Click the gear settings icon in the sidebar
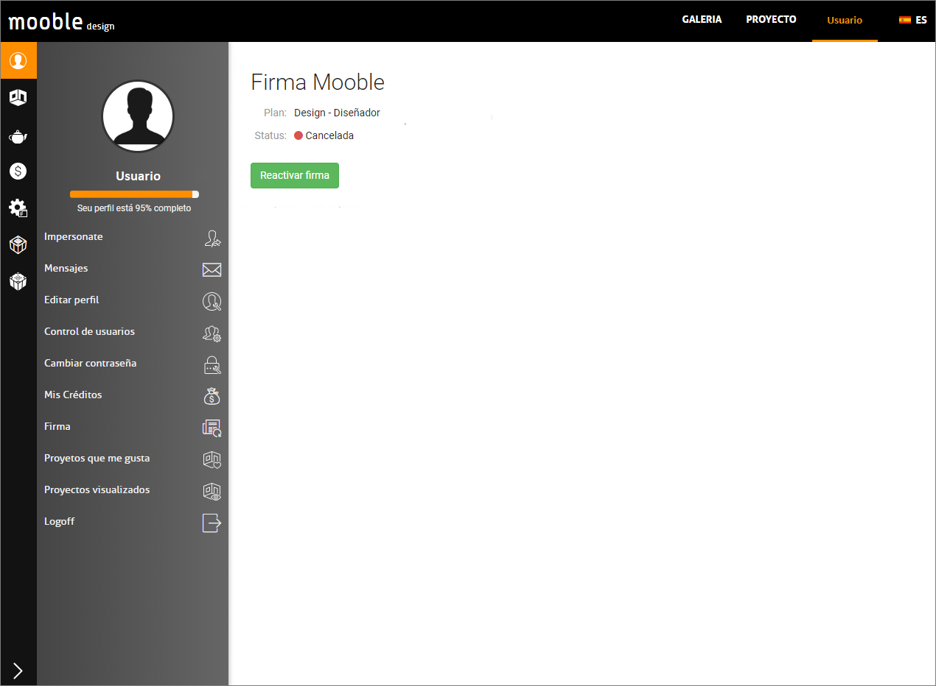 (x=18, y=208)
